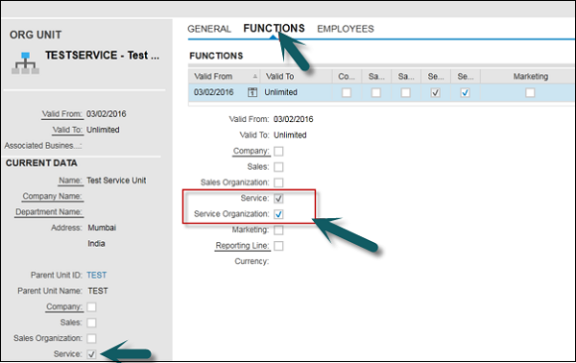Image resolution: width=576 pixels, height=363 pixels.
Task: Enable the Marketing checkbox in Functions form
Action: pyautogui.click(x=278, y=230)
